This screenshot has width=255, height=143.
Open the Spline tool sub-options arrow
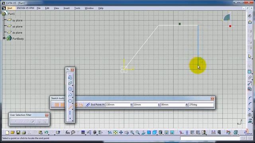click(x=73, y=97)
